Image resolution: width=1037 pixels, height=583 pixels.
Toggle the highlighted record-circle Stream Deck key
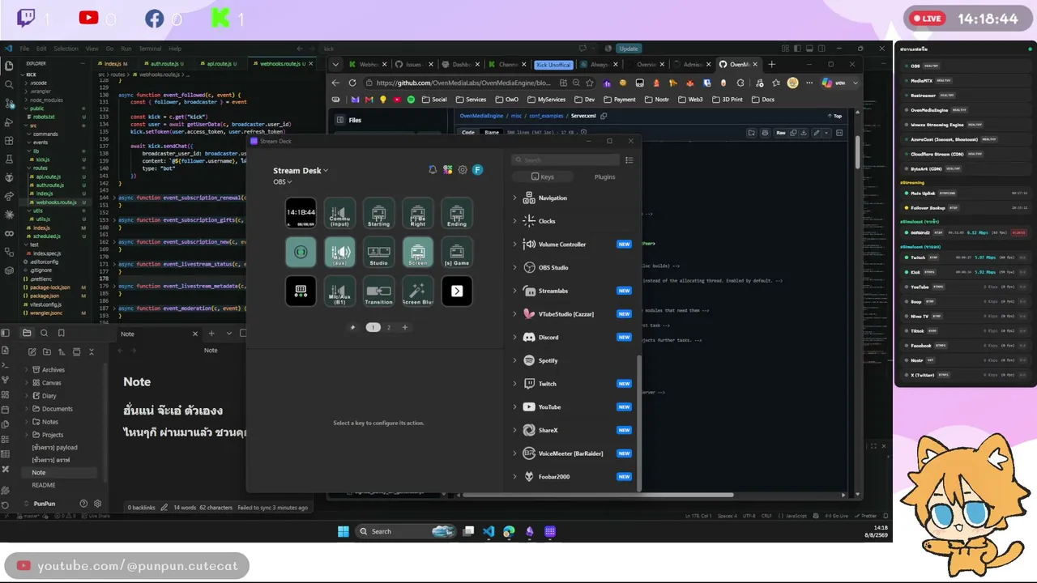point(301,252)
